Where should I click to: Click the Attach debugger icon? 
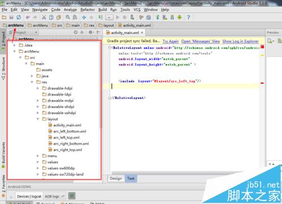[133, 18]
